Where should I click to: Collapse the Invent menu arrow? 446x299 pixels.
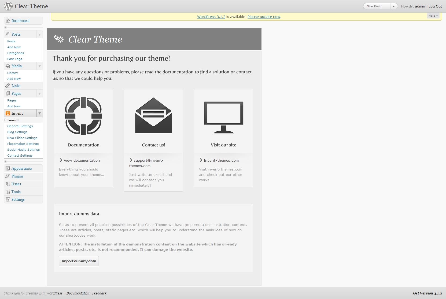(39, 113)
